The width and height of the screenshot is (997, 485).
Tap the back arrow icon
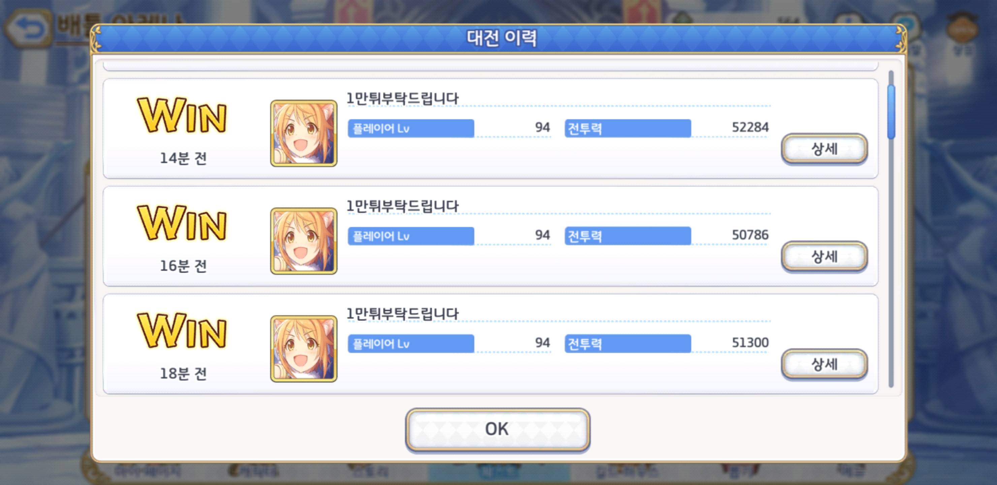click(x=28, y=29)
